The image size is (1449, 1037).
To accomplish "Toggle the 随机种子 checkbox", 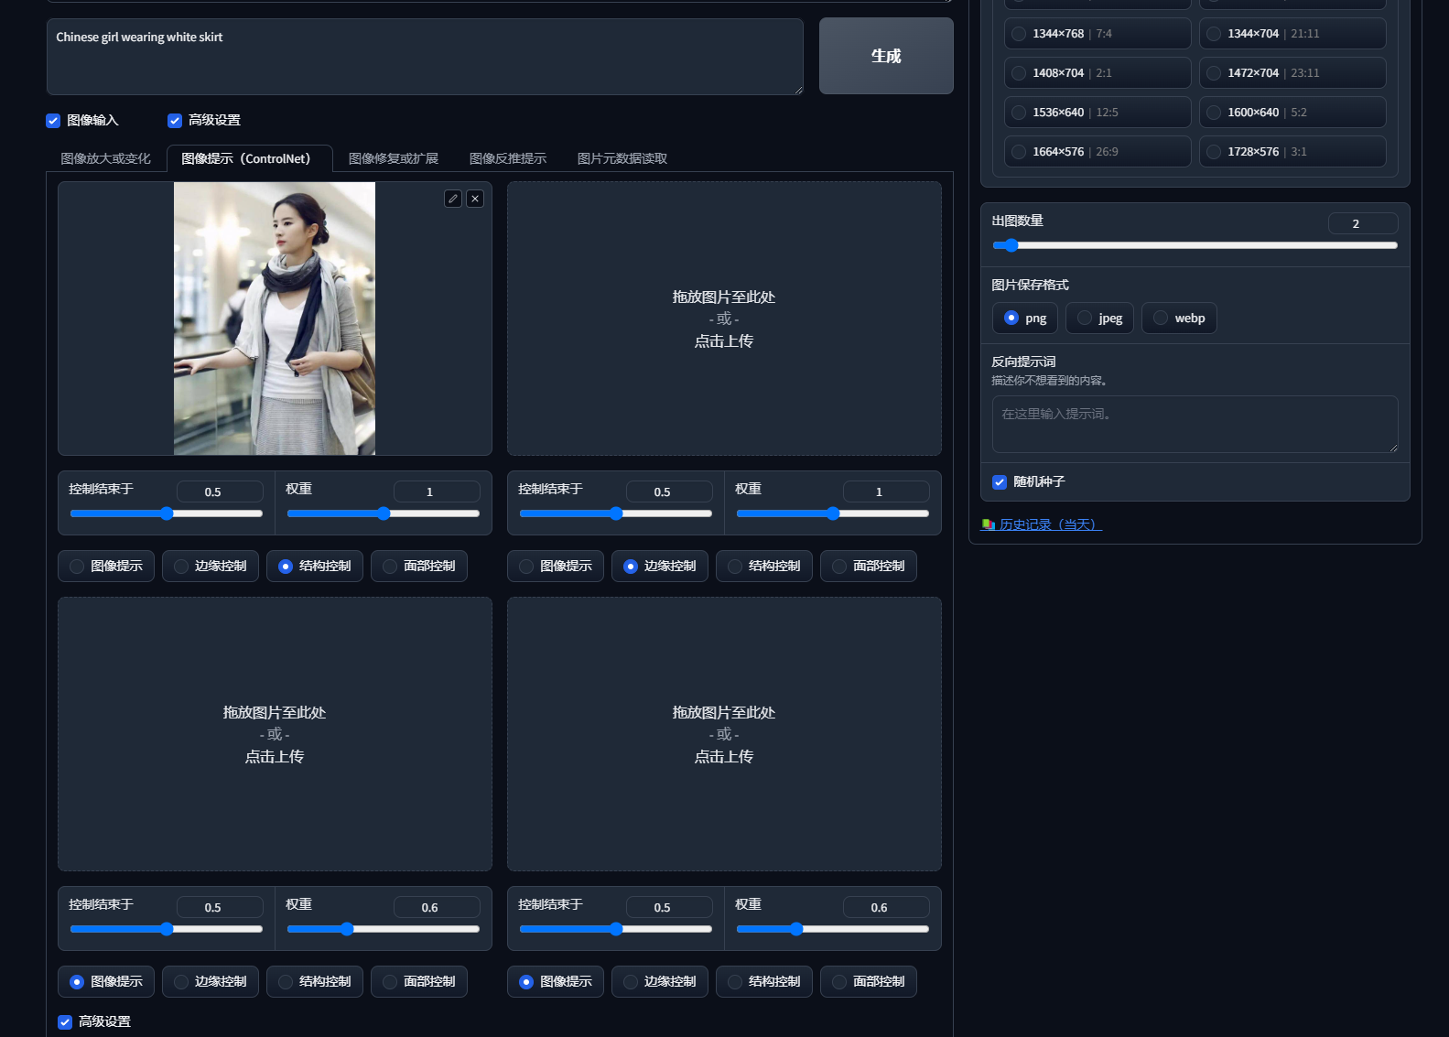I will coord(1000,481).
